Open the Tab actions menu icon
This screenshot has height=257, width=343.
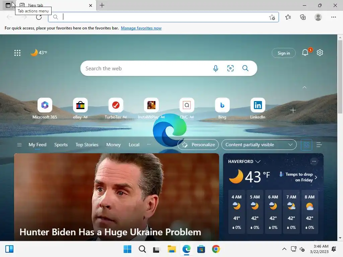coord(8,5)
